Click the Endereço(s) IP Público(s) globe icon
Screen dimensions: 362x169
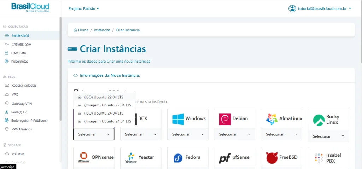click(x=7, y=121)
